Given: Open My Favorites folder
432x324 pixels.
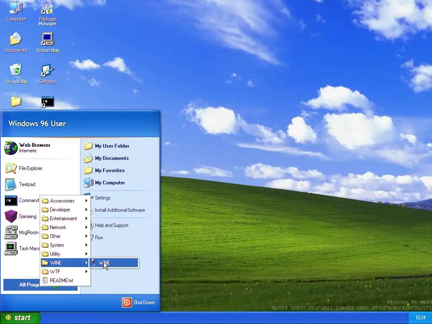Looking at the screenshot, I should click(120, 170).
